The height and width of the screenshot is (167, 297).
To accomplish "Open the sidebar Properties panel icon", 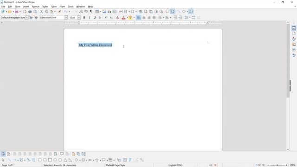I will coord(294,28).
